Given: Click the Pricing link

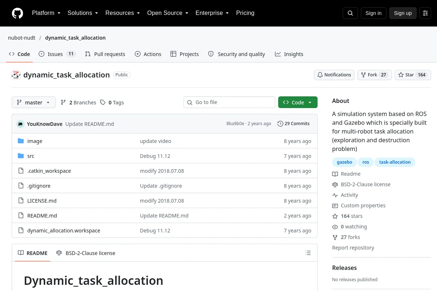Looking at the screenshot, I should (245, 13).
